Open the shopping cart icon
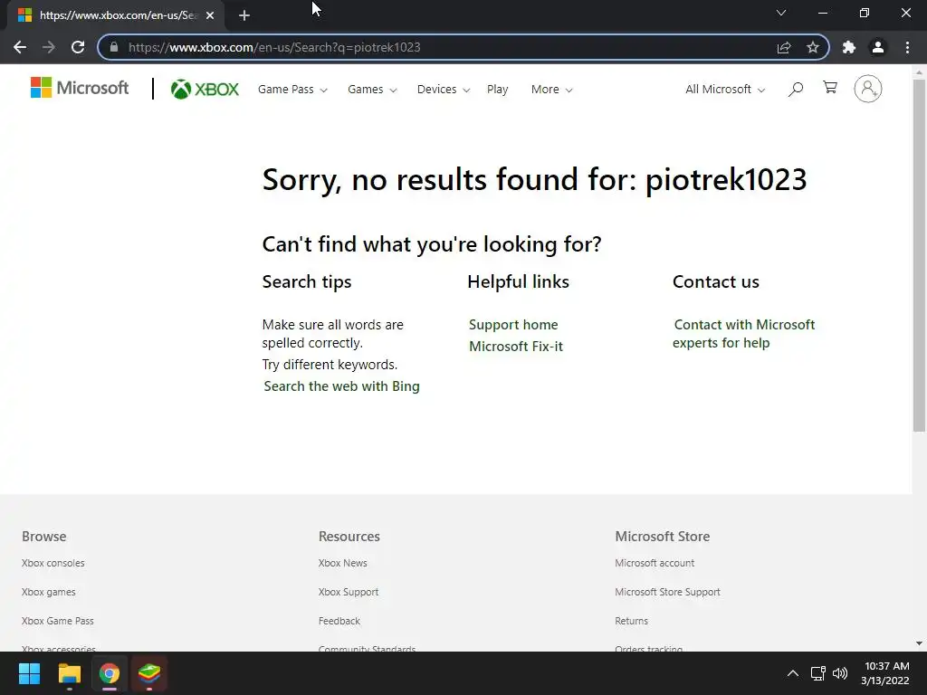 [830, 88]
